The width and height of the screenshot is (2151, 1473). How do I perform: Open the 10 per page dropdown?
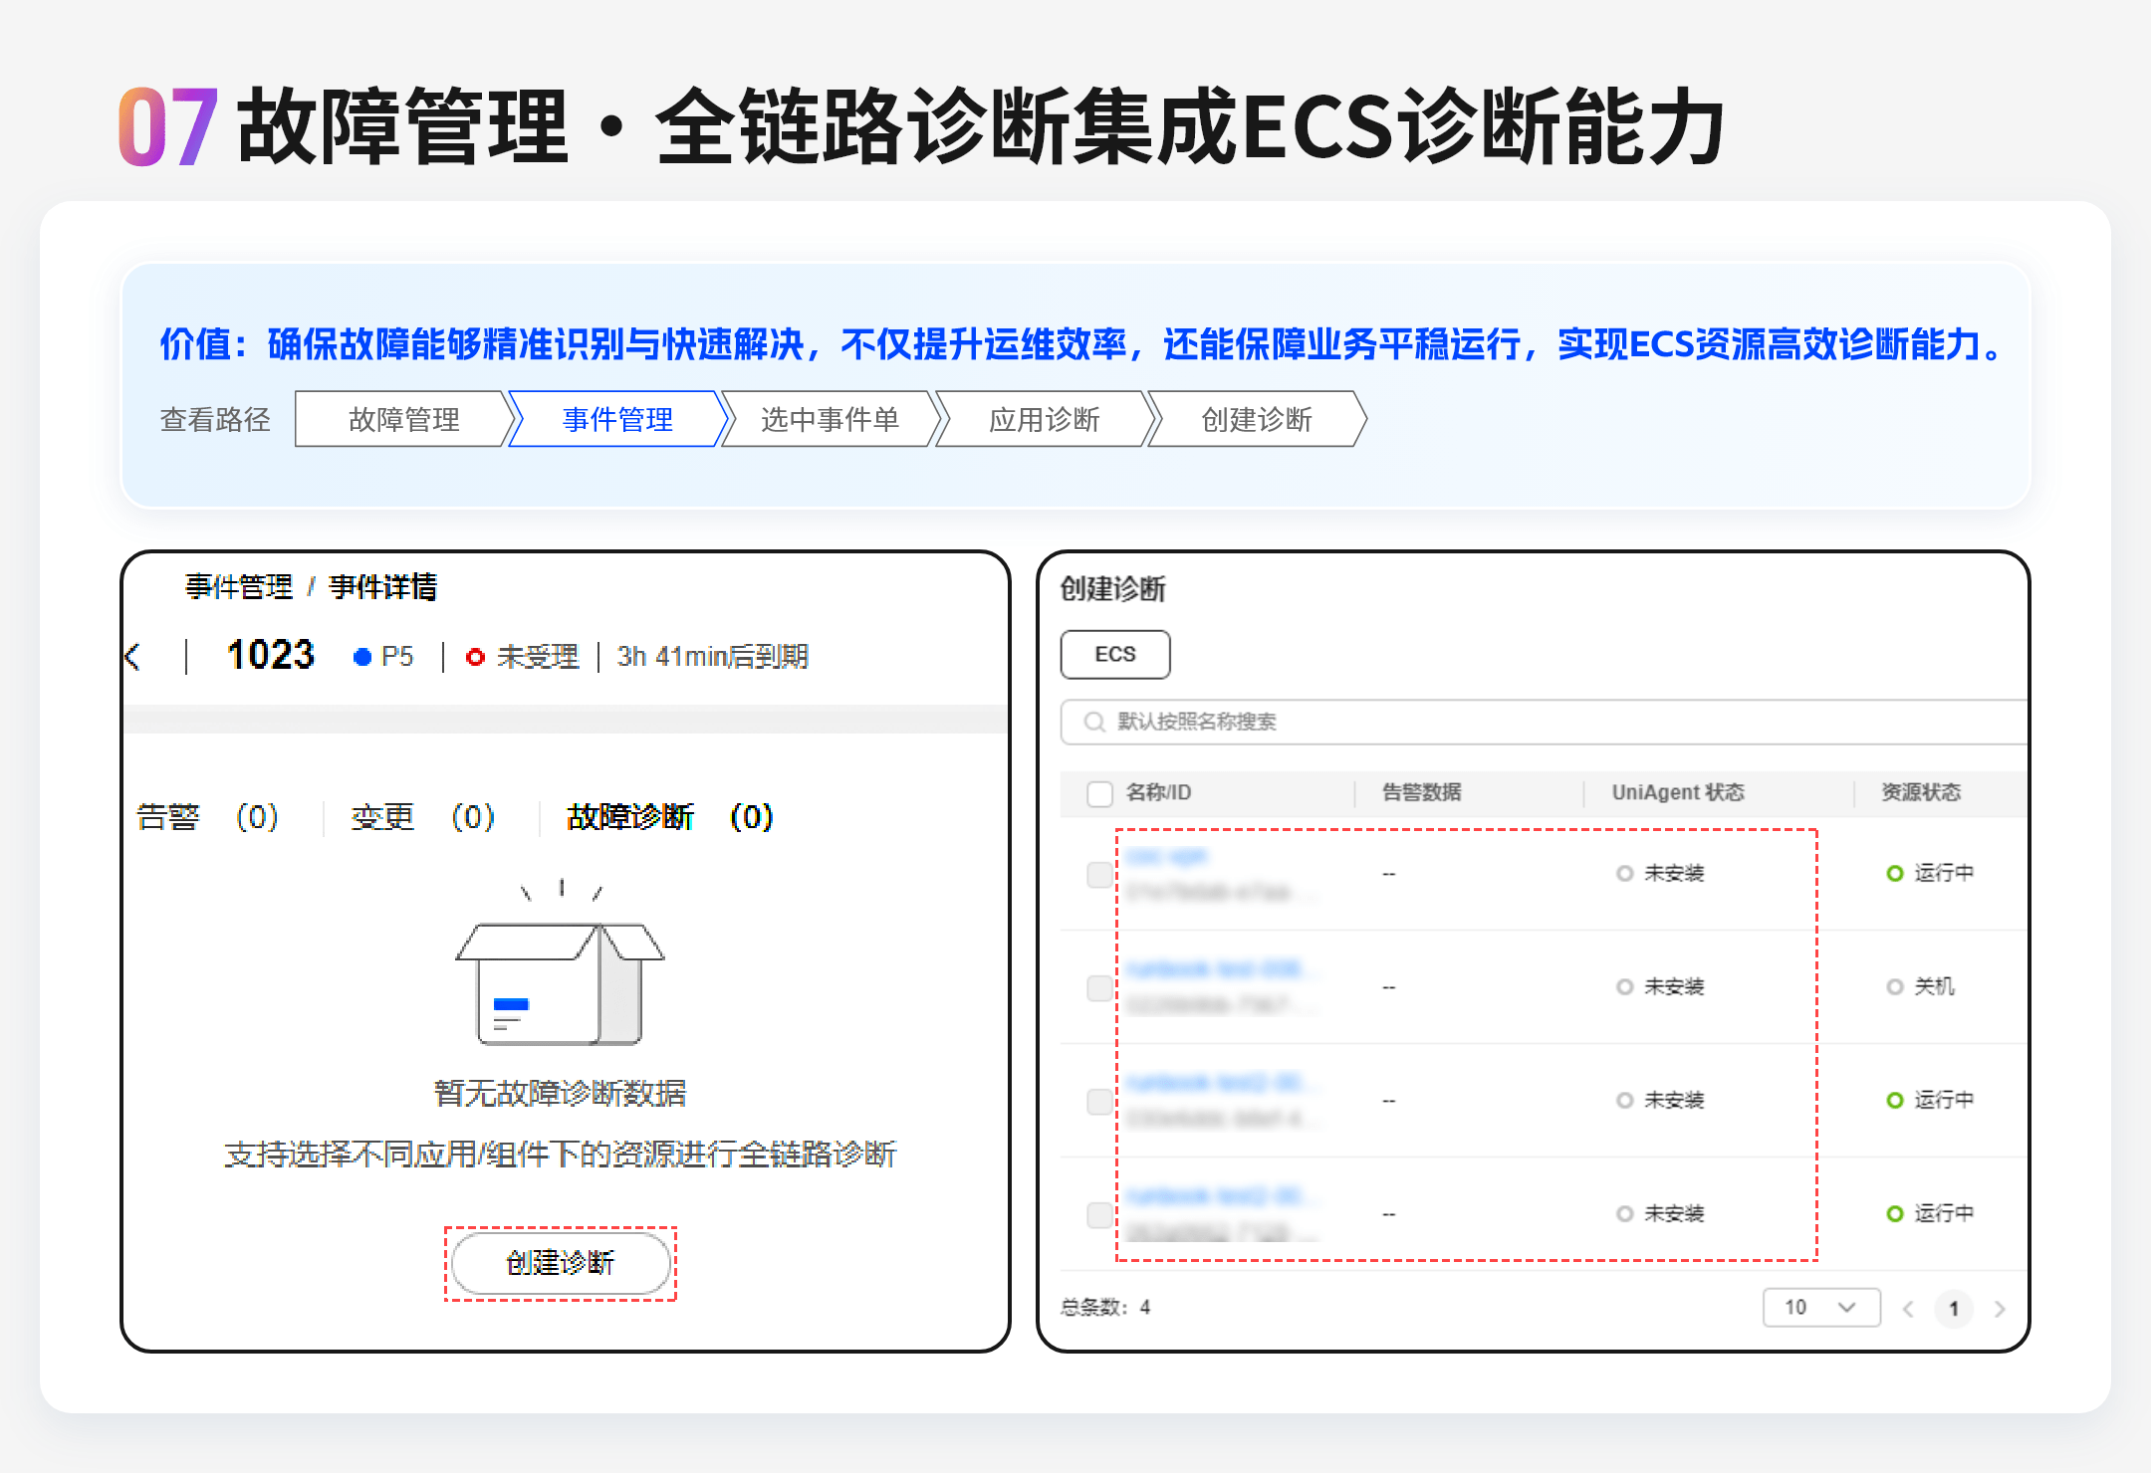[1820, 1307]
